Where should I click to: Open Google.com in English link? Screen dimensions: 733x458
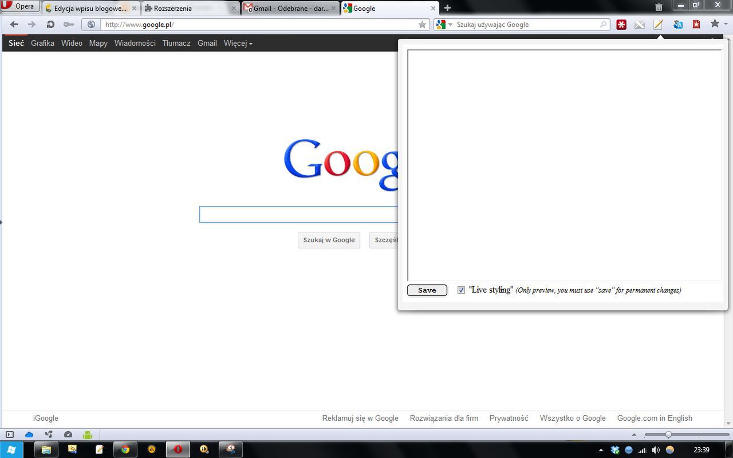pyautogui.click(x=655, y=418)
